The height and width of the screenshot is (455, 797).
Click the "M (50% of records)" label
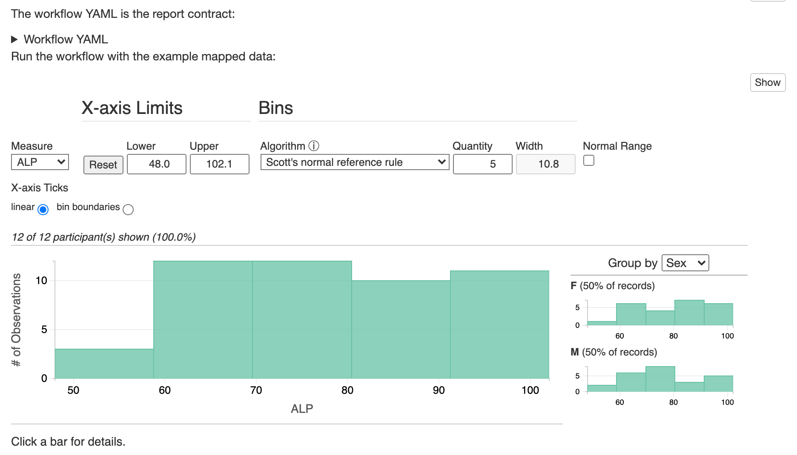coord(614,352)
